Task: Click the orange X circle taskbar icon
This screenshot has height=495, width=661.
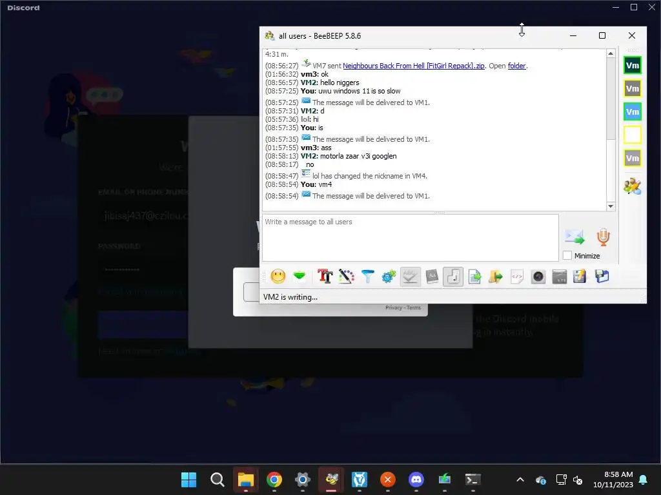Action: 387,480
